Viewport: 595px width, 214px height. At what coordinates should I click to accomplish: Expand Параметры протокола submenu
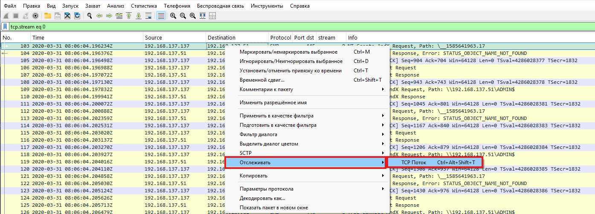[307, 189]
